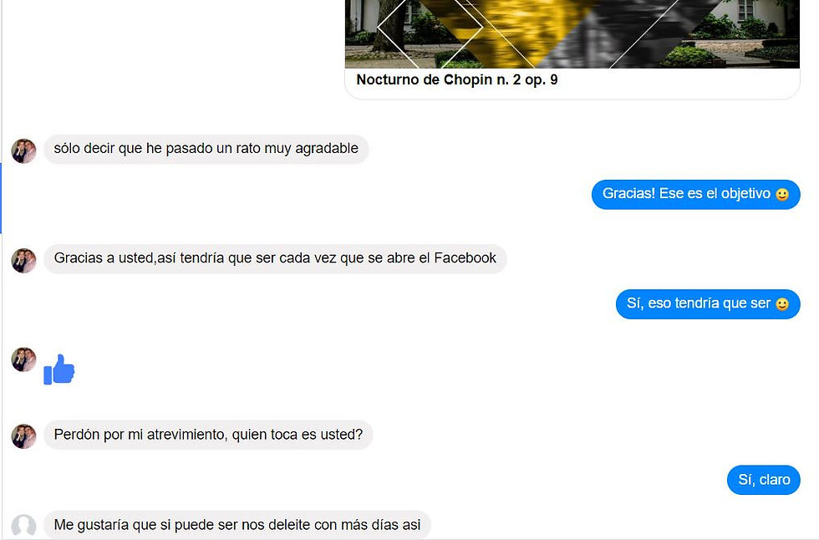Screen dimensions: 819x540
Task: Click the blue vertical marker on the left edge
Action: tap(1, 198)
